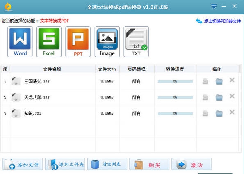
Task: Click file size of 天龙八部.TXT row
Action: tap(107, 97)
